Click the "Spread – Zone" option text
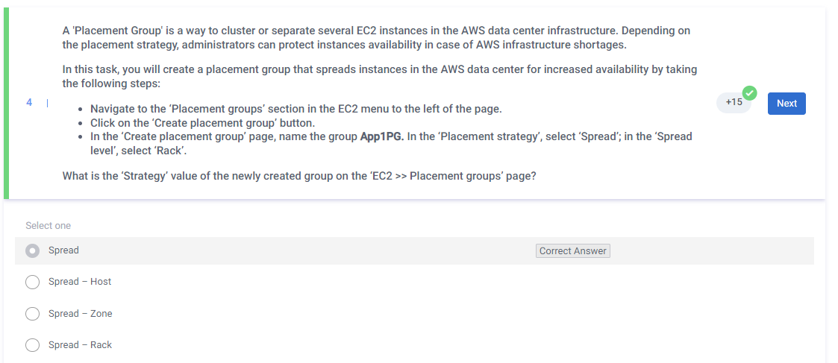Image resolution: width=838 pixels, height=363 pixels. click(x=80, y=314)
